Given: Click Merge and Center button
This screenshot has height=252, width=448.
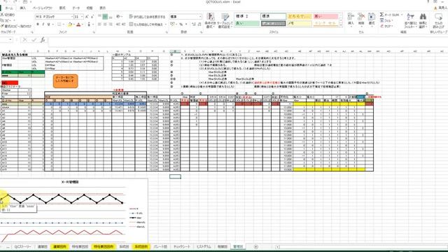Looking at the screenshot, I should (146, 24).
